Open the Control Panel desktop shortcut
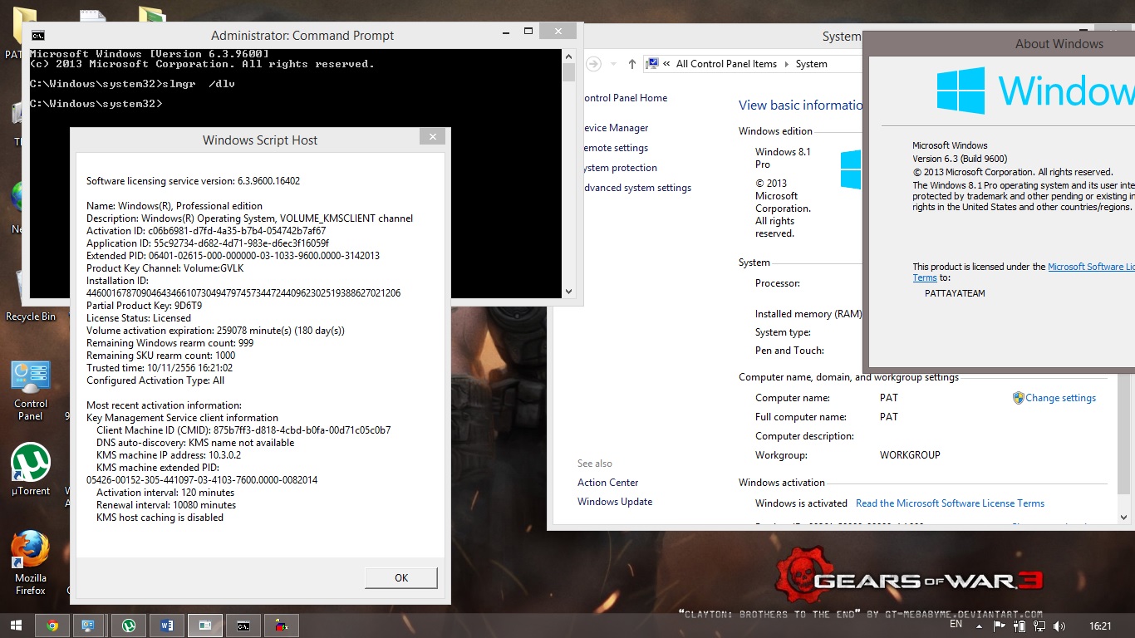Screen dimensions: 1135x638 [x=31, y=390]
